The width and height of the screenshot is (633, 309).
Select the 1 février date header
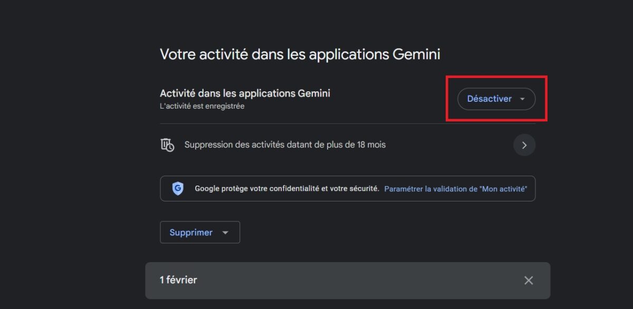click(x=178, y=280)
